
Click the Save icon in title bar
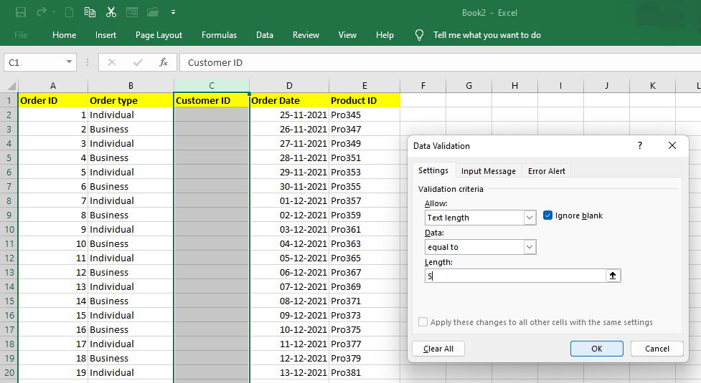(21, 12)
